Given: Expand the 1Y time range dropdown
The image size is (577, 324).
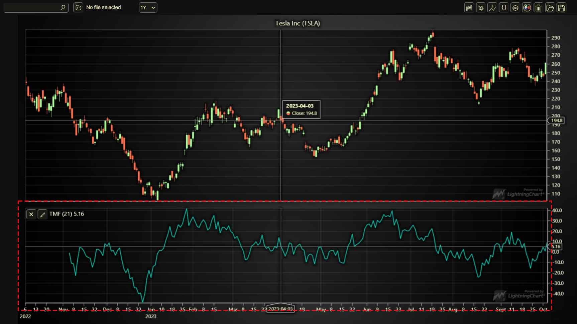Looking at the screenshot, I should (x=148, y=7).
